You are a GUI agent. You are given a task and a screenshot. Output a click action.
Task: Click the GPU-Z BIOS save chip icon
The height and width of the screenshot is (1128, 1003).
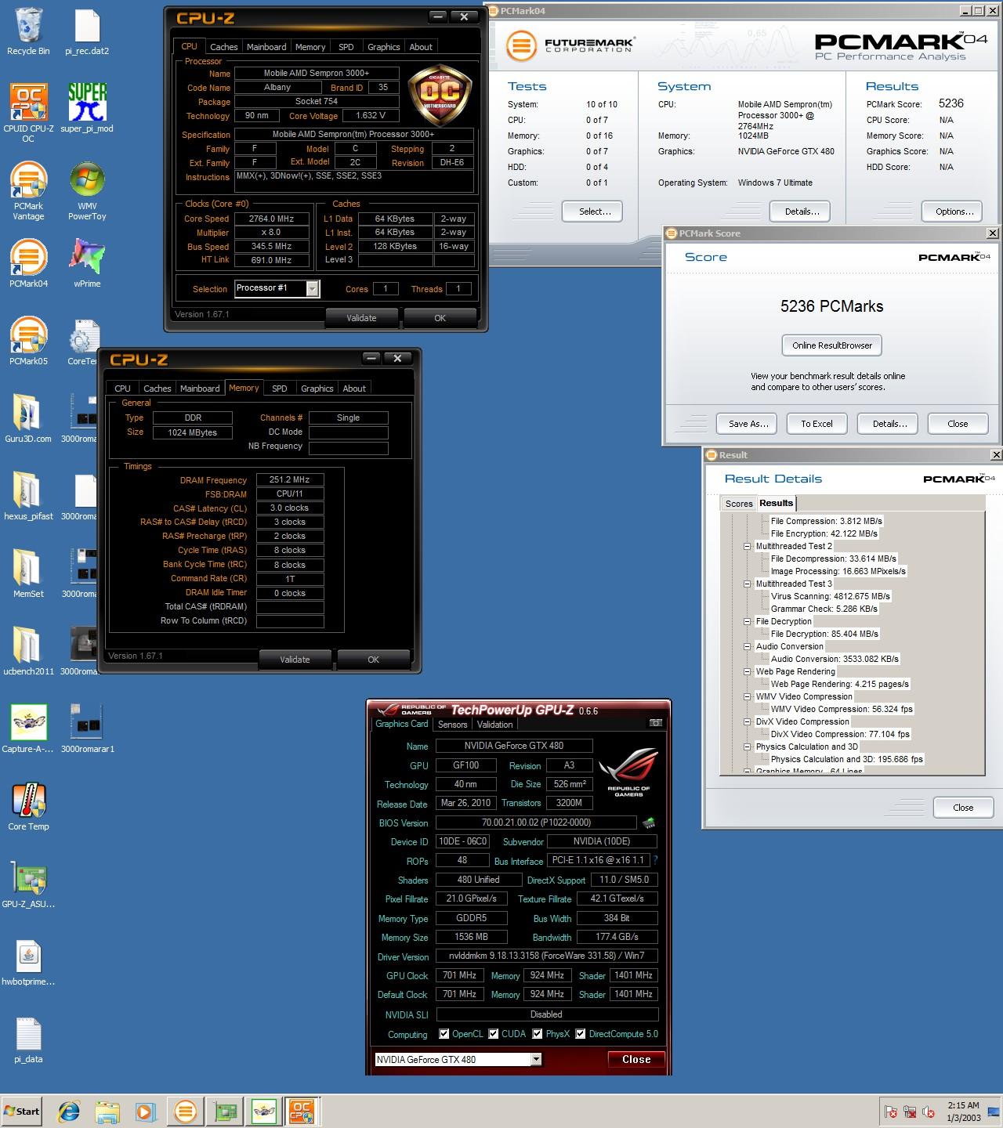tap(649, 822)
